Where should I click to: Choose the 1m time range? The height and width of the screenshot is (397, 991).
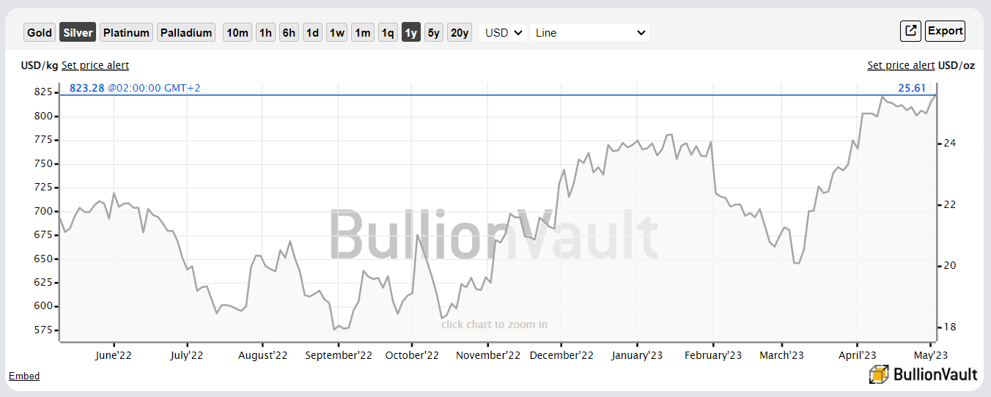click(362, 32)
